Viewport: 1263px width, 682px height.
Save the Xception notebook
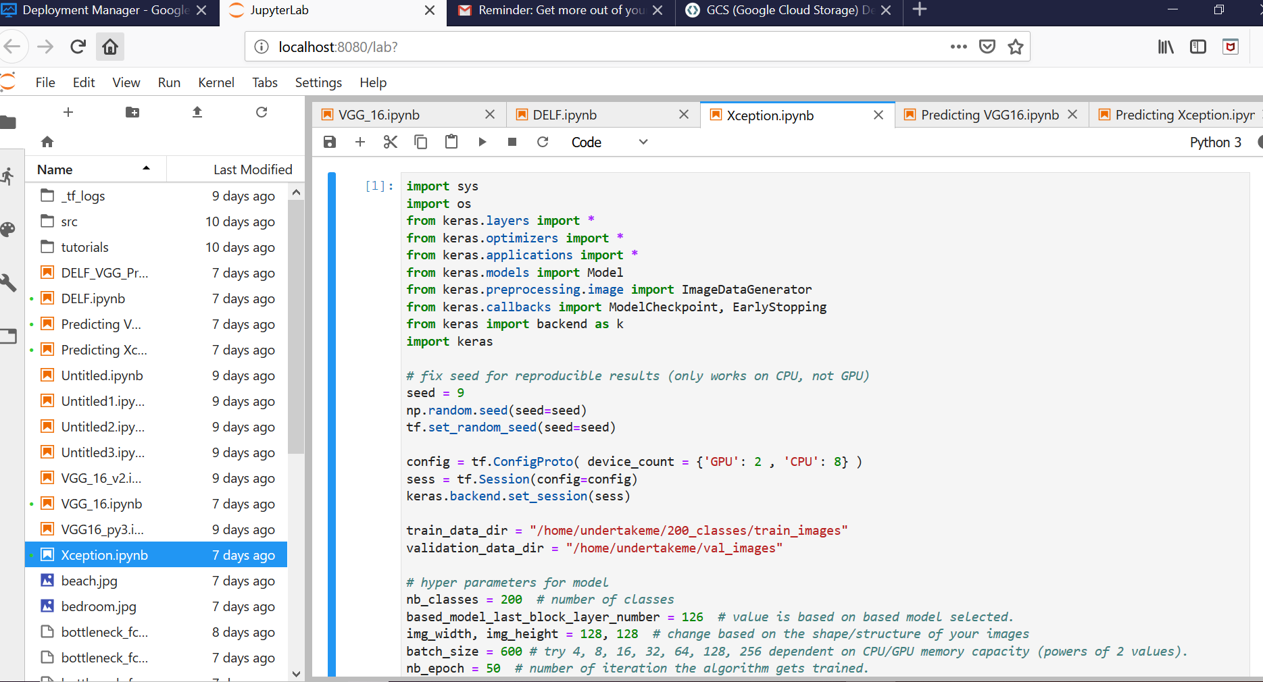329,142
